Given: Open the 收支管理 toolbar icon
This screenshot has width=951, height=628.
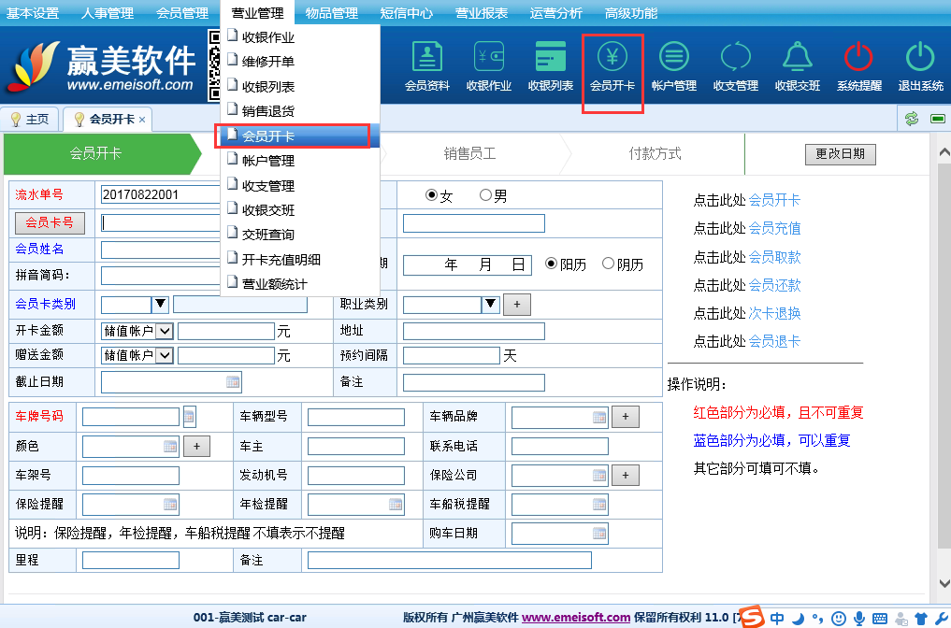Looking at the screenshot, I should click(735, 65).
